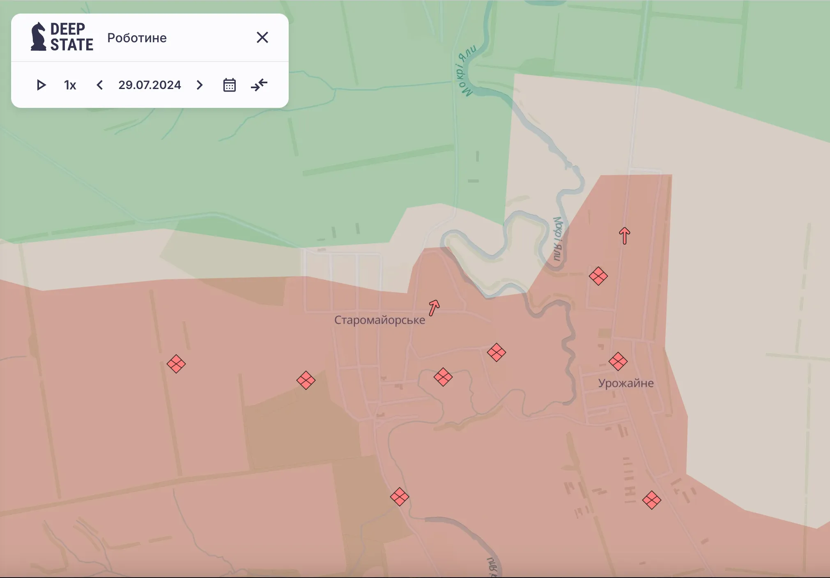The image size is (830, 578).
Task: Change the 1x playback speed
Action: [70, 85]
